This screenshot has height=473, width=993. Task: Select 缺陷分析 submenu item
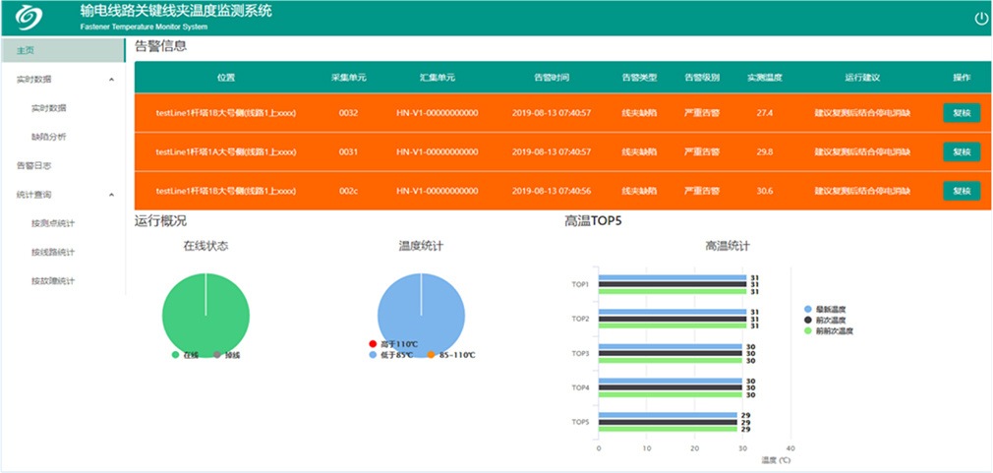pos(49,137)
